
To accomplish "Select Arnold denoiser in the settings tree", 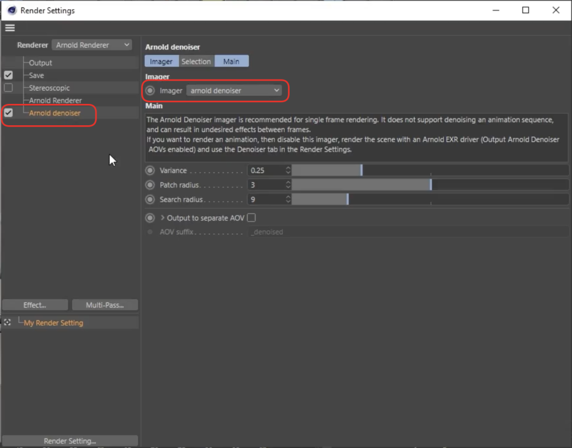I will 55,113.
